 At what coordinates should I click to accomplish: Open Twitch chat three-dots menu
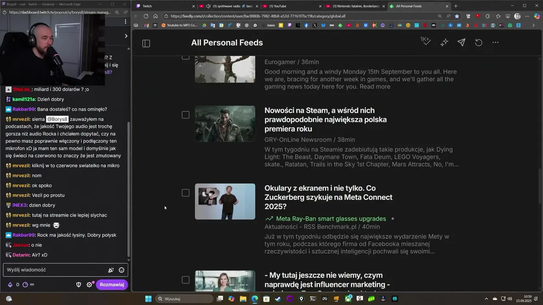point(125,21)
